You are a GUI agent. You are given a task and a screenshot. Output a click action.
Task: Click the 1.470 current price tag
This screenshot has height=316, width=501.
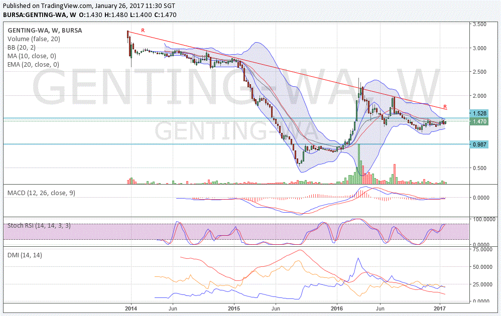click(479, 121)
